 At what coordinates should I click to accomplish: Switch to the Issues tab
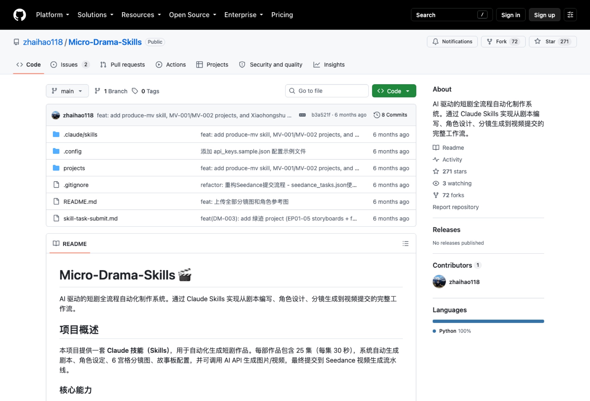pos(70,64)
